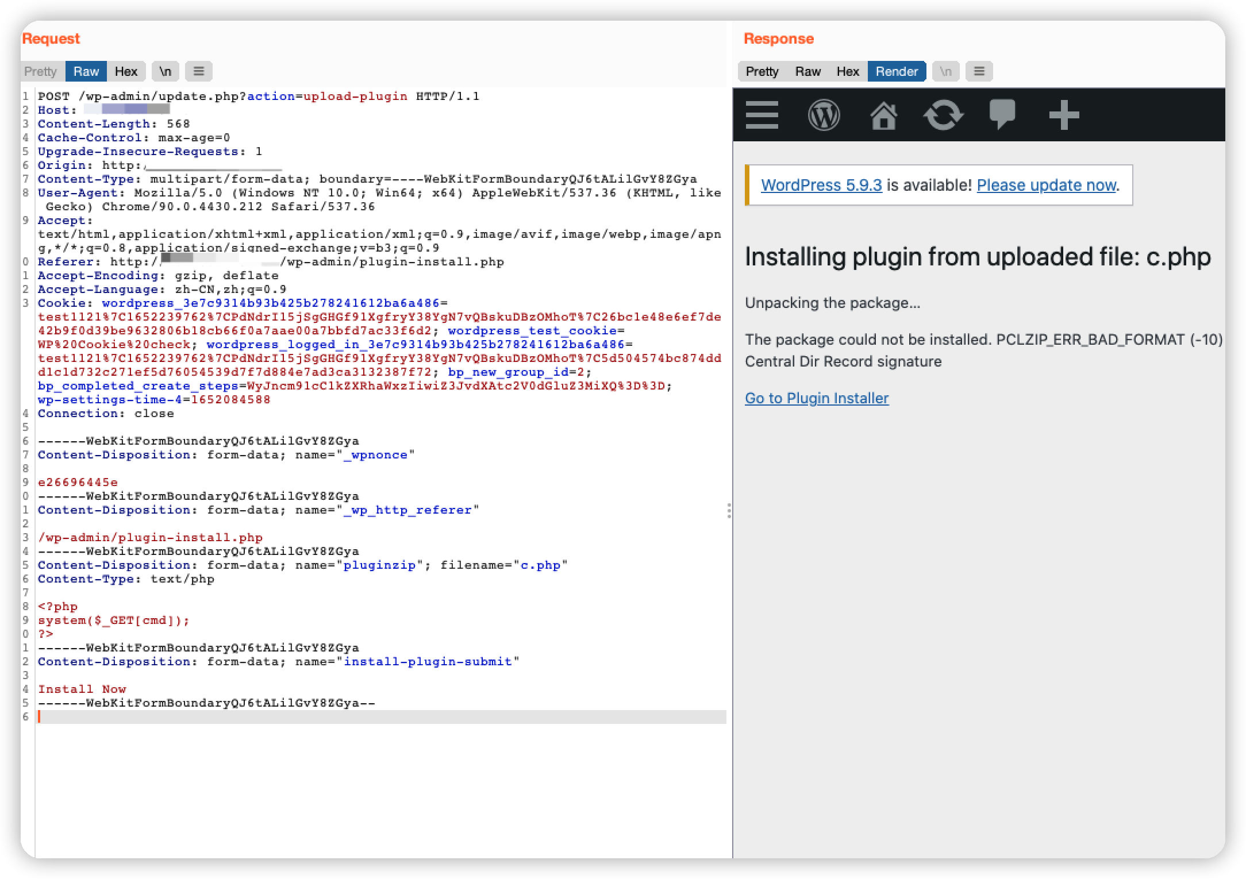Click the plus New icon in the admin bar
This screenshot has height=879, width=1246.
pyautogui.click(x=1064, y=115)
